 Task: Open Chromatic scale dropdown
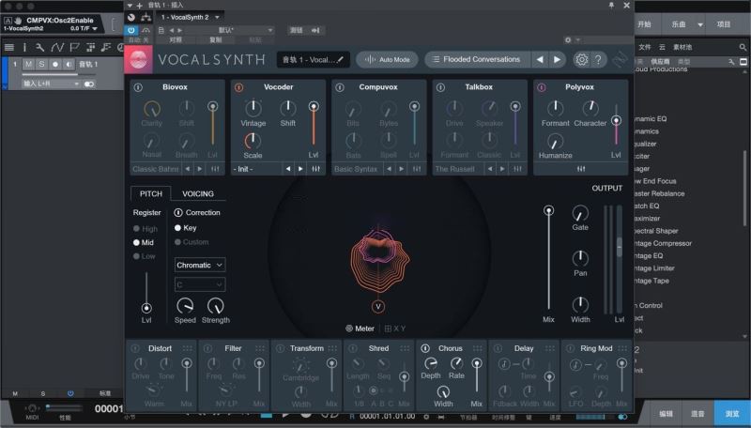(200, 266)
